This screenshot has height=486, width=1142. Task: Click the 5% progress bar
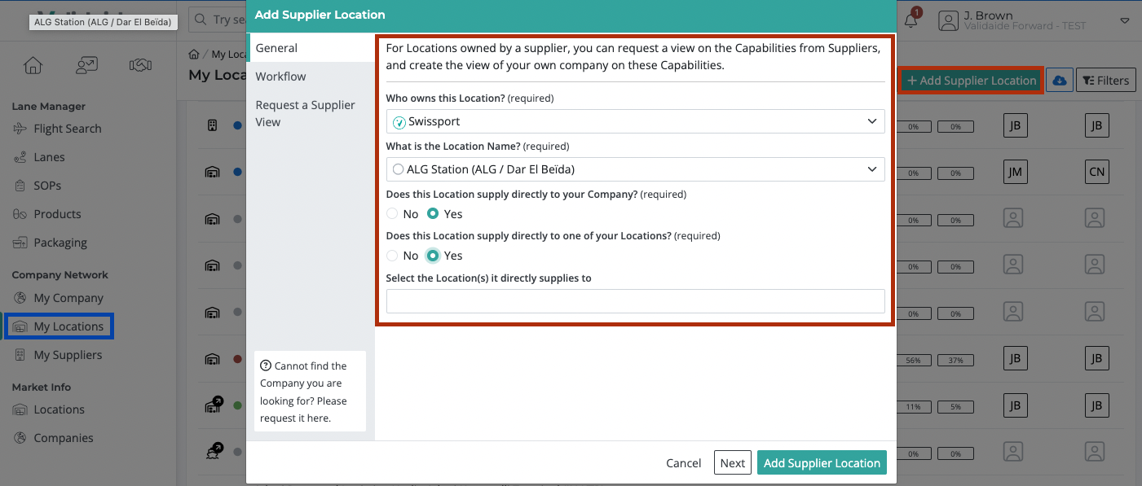coord(955,405)
